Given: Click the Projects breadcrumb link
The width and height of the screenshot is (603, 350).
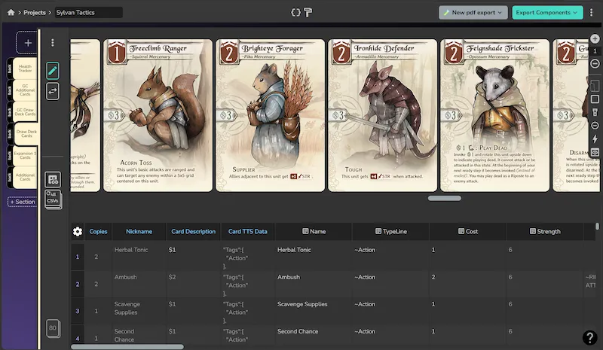Looking at the screenshot, I should [x=34, y=12].
